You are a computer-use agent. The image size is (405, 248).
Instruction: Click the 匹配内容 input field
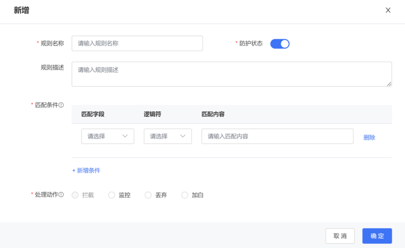tap(277, 136)
